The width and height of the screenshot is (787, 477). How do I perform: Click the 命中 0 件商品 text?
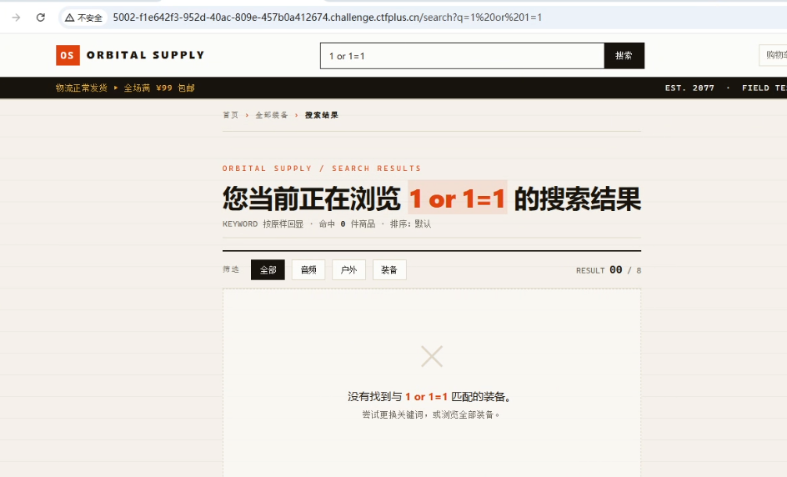(347, 224)
